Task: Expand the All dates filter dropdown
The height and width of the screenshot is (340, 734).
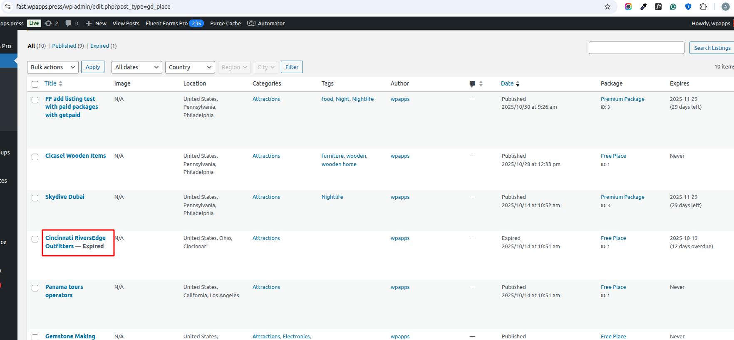Action: (x=136, y=67)
